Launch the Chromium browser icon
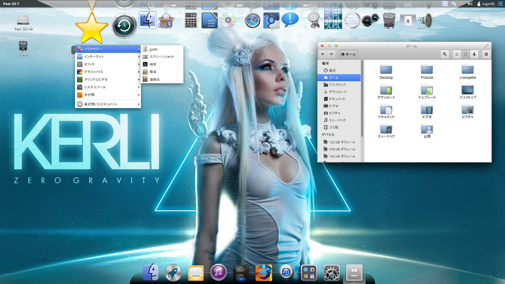Viewport: 505px width, 284px height. 271,20
